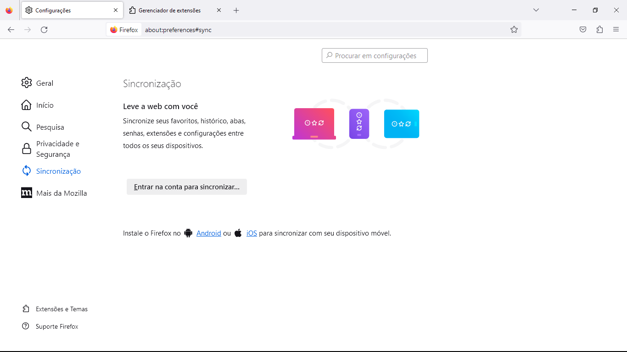Click the reload page icon
The height and width of the screenshot is (352, 627).
click(x=44, y=30)
